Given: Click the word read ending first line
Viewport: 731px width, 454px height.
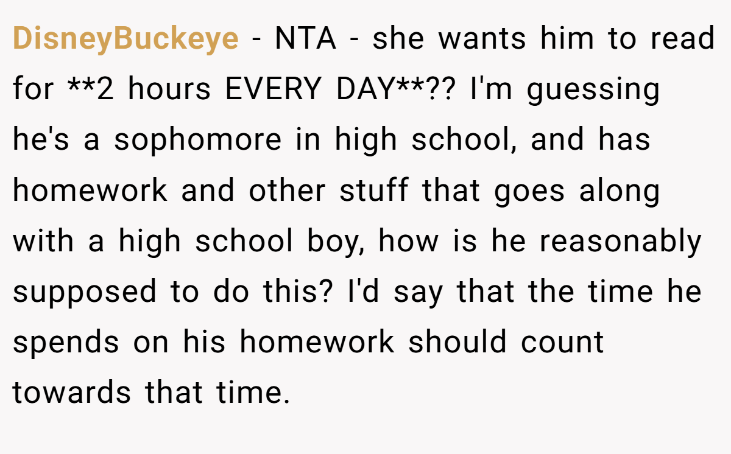Looking at the screenshot, I should pyautogui.click(x=681, y=40).
